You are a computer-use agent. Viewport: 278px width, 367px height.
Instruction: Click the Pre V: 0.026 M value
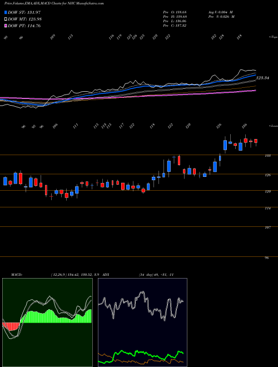(x=221, y=17)
